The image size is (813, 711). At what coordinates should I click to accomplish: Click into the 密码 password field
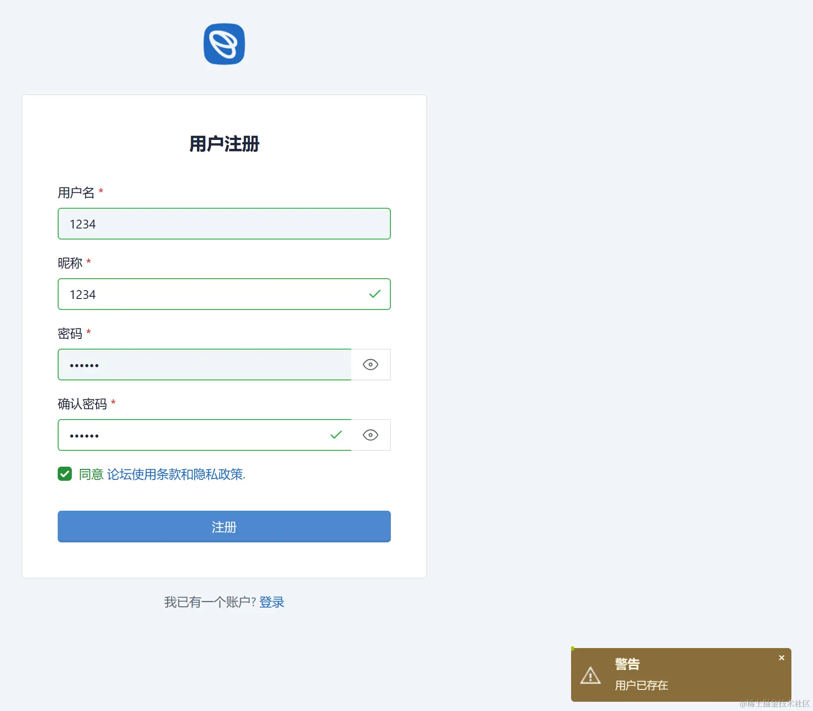204,365
